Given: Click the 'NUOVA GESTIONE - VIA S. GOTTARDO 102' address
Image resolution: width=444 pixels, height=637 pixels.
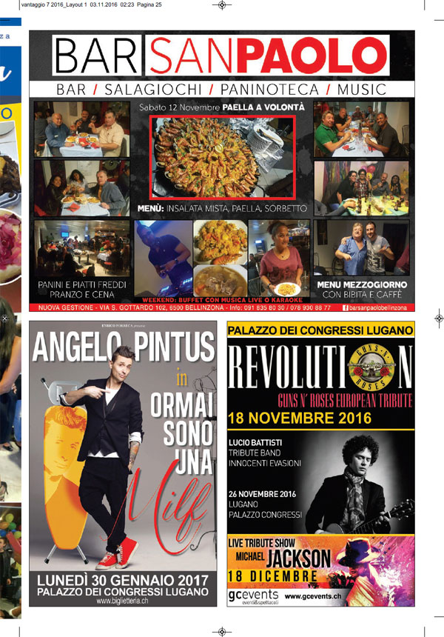Looking at the screenshot, I should [x=101, y=308].
